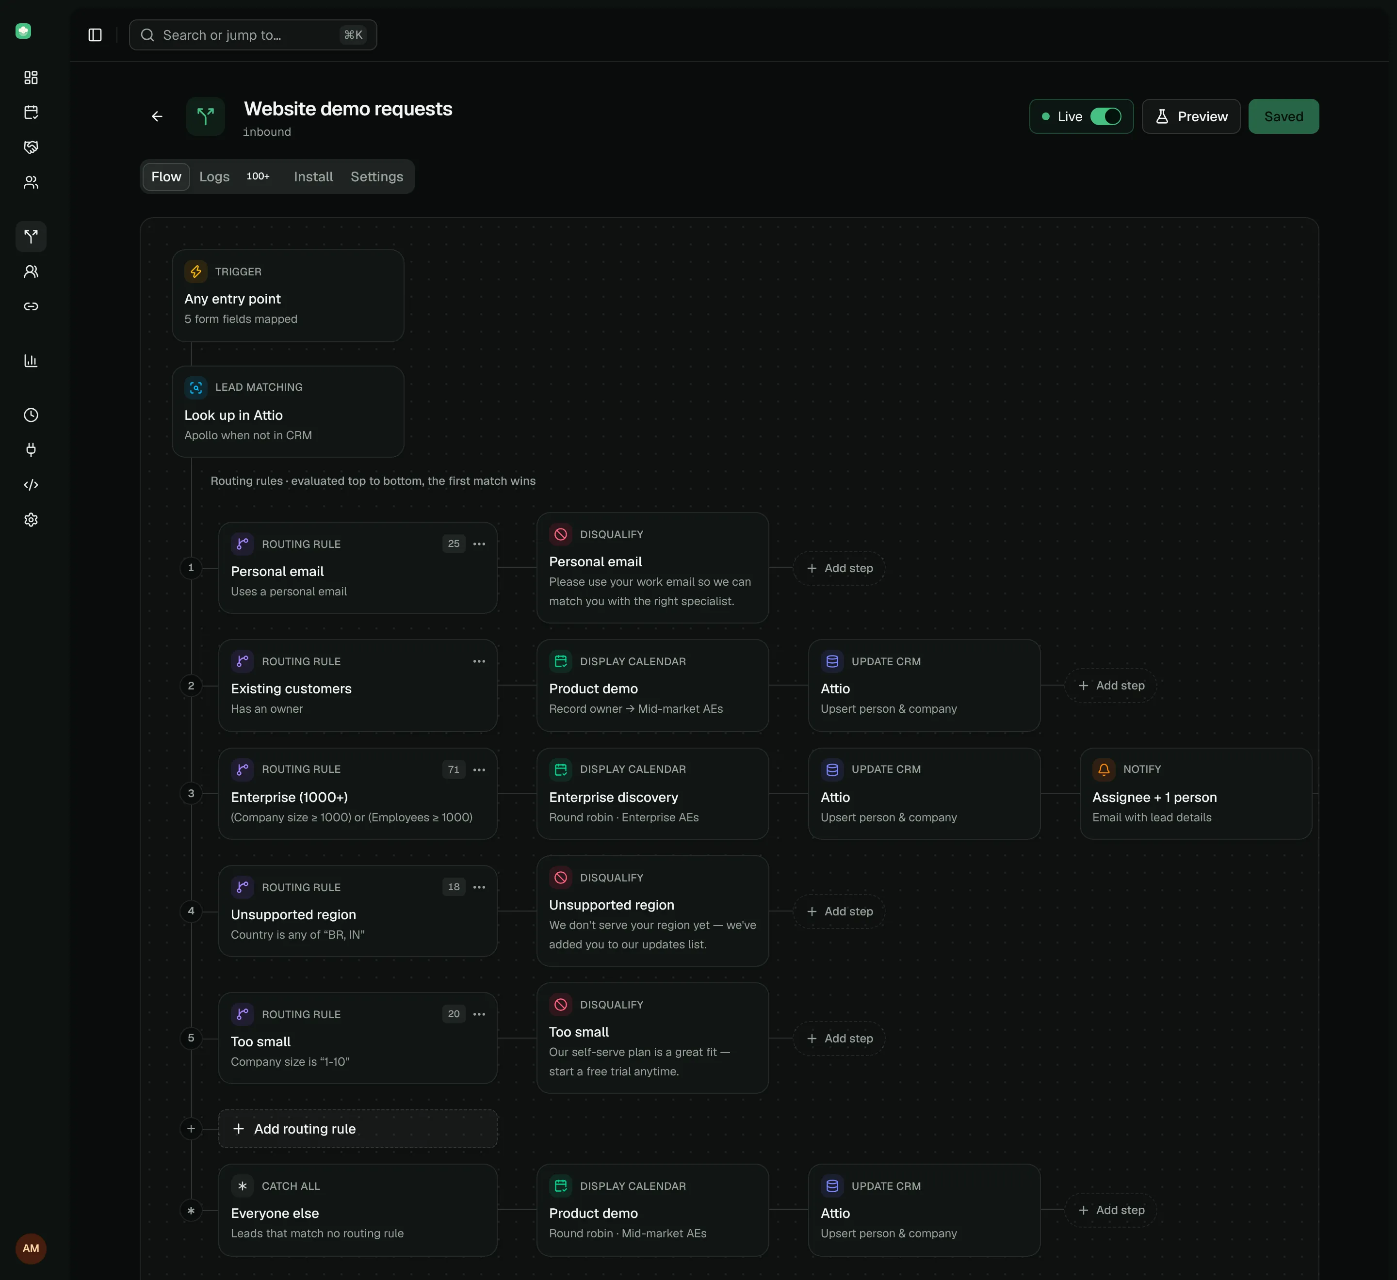Open the code brackets icon in sidebar

pos(31,485)
